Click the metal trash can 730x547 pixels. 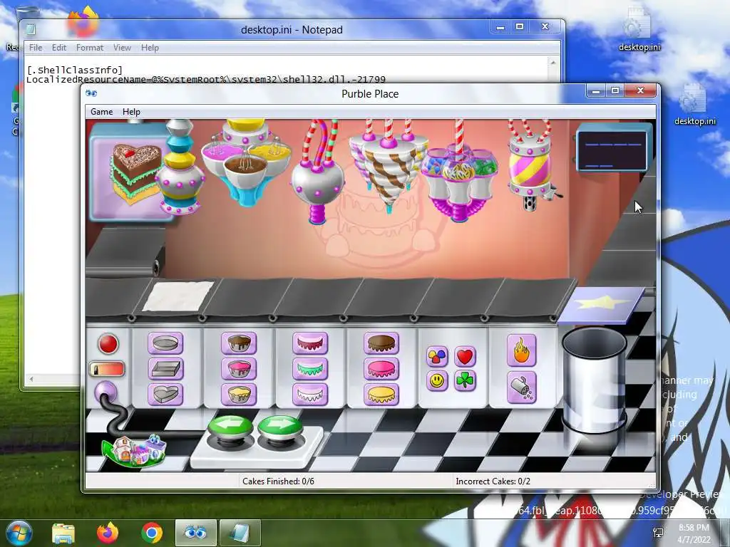pos(594,382)
